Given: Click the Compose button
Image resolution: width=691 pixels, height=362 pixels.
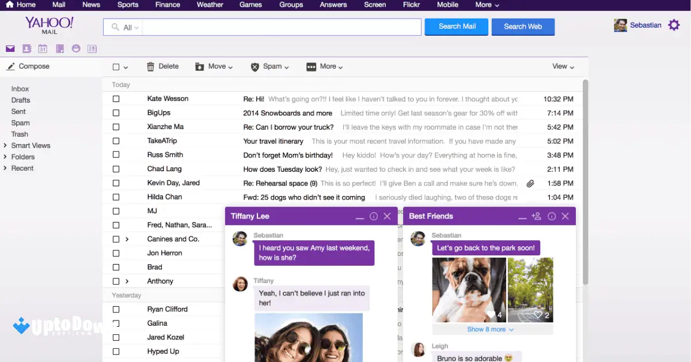Looking at the screenshot, I should pos(28,66).
